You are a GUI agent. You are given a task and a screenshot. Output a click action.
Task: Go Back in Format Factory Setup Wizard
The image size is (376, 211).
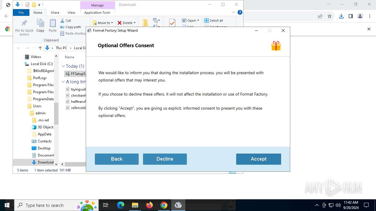[117, 159]
